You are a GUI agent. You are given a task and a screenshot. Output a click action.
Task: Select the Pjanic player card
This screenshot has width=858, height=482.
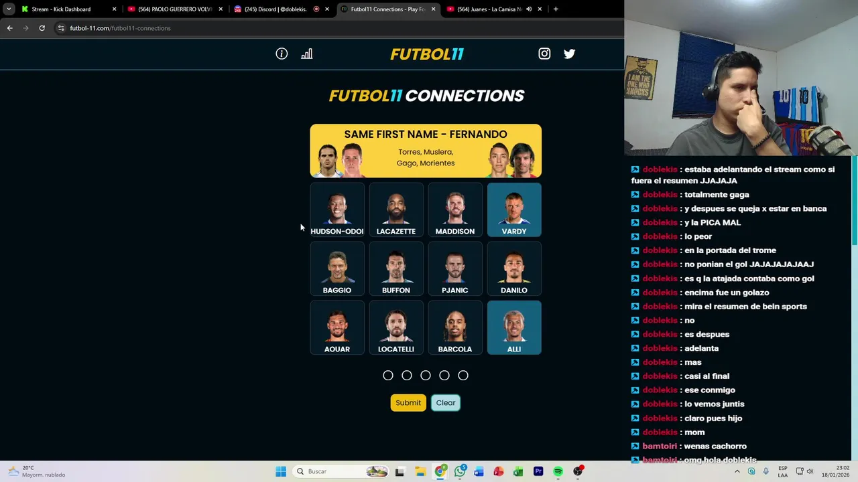[455, 269]
